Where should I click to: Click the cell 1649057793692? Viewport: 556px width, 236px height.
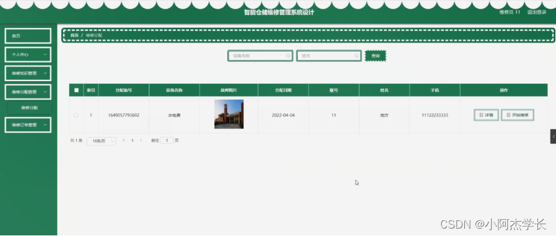point(124,115)
